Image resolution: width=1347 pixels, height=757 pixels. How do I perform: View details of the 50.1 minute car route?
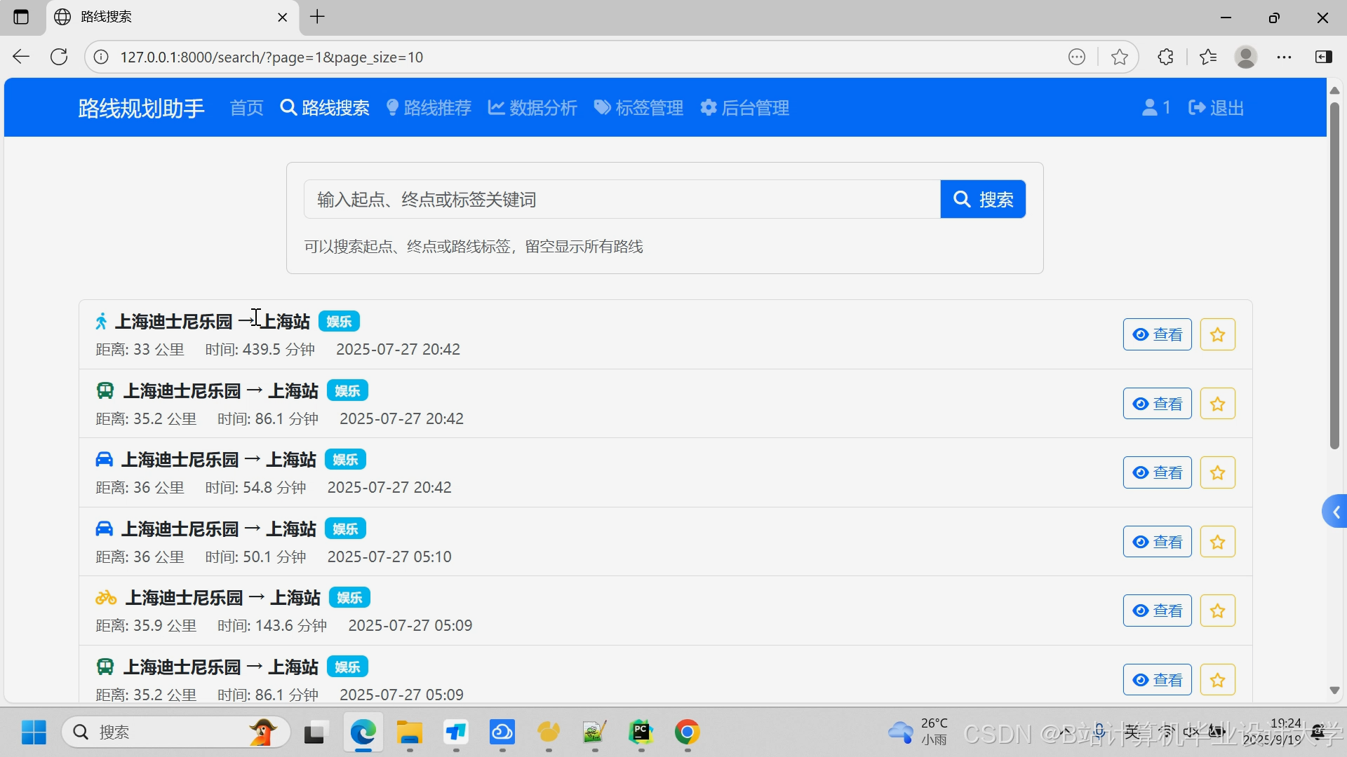(1157, 542)
